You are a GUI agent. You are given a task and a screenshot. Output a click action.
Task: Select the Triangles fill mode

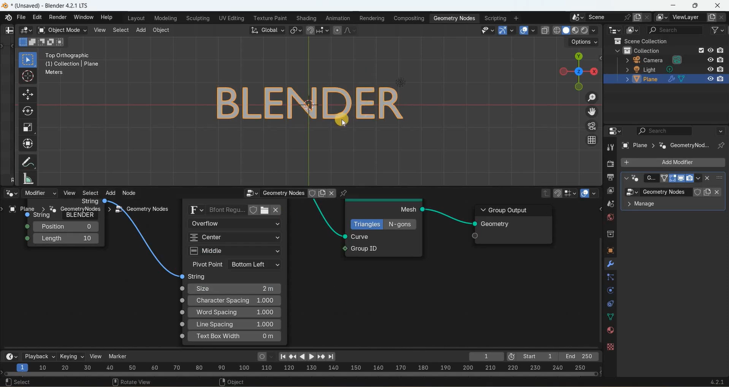point(367,224)
